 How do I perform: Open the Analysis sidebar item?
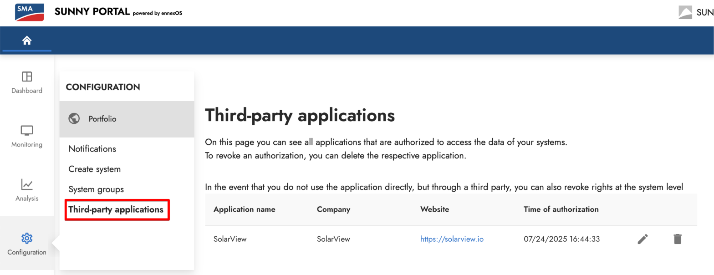click(27, 190)
